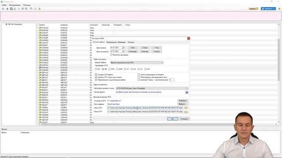Toggle 'Сжать информацию об объеме' checkbox
Screen dimensions: 282x158
139,75
